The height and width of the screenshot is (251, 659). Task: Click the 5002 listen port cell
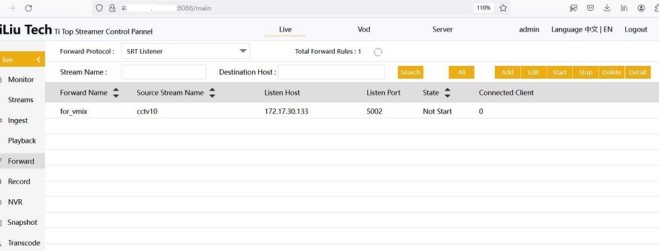pos(375,112)
